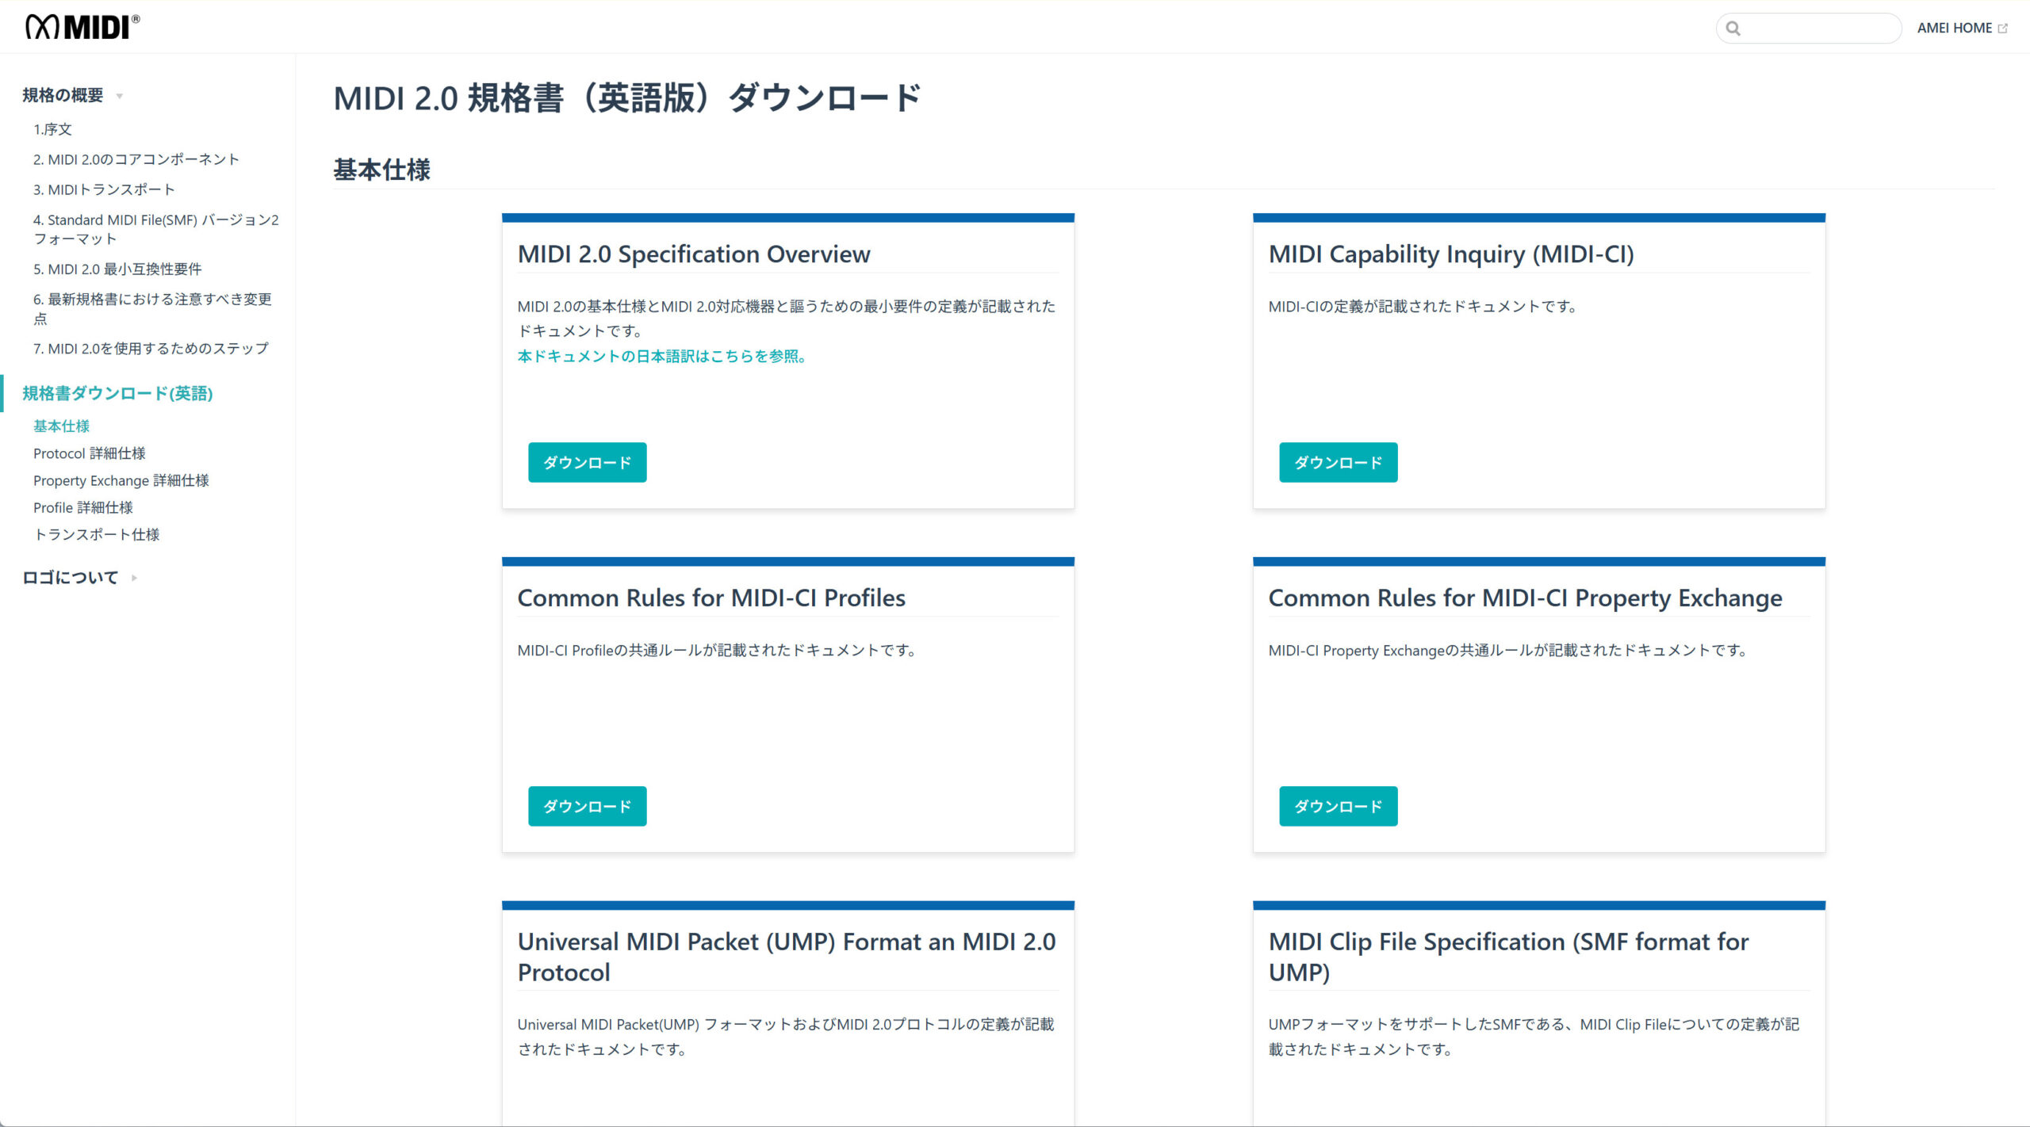
Task: Open 本ドキュメントの日本語訳はこちらを参照 link
Action: (x=662, y=356)
